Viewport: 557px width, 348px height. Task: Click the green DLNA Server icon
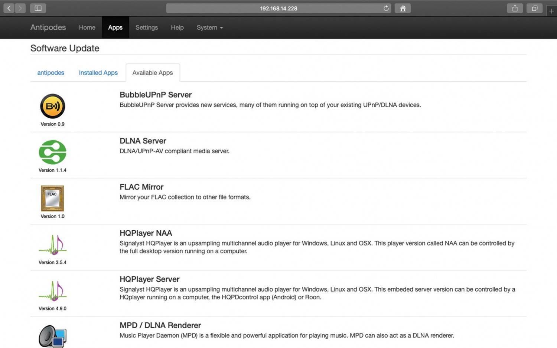pos(52,152)
